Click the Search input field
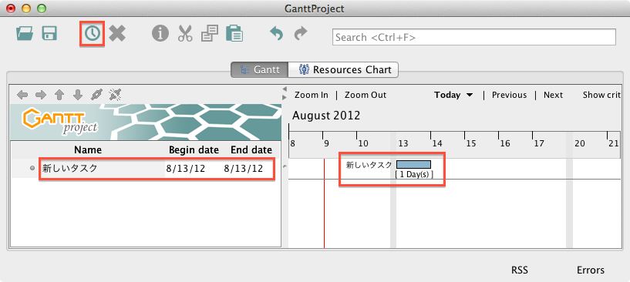630x282 pixels. (x=473, y=37)
